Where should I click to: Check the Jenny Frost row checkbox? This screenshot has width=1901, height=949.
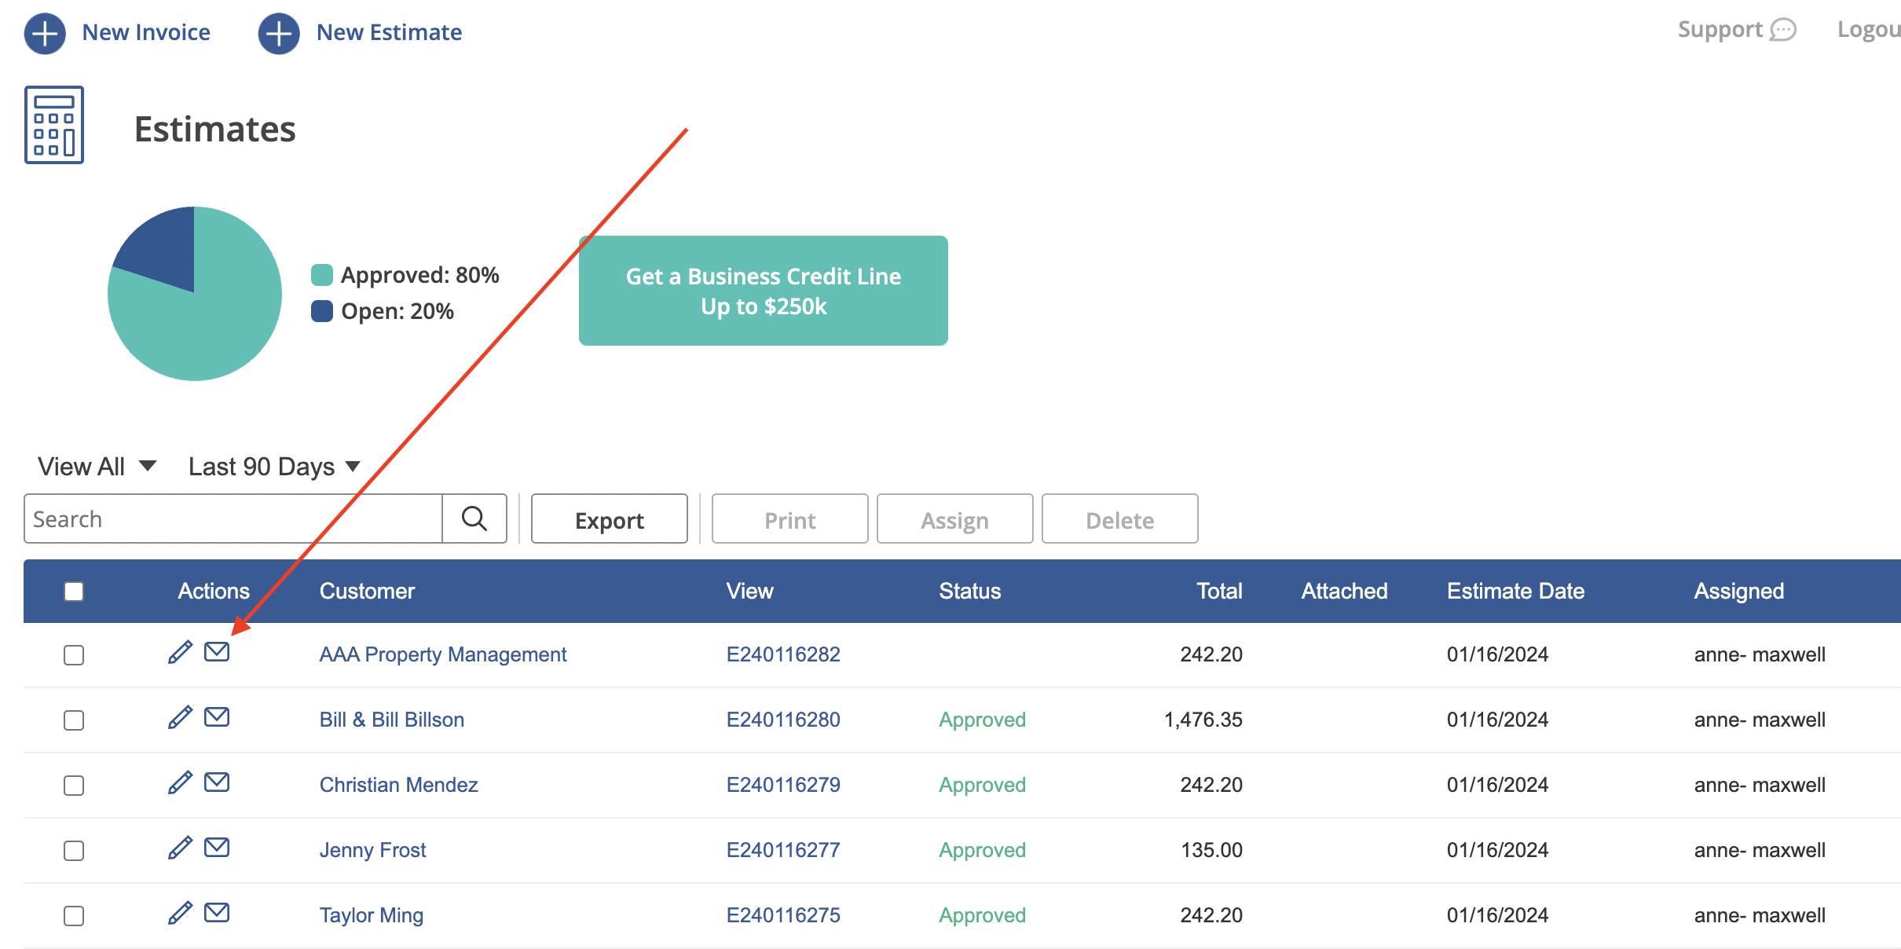[74, 851]
